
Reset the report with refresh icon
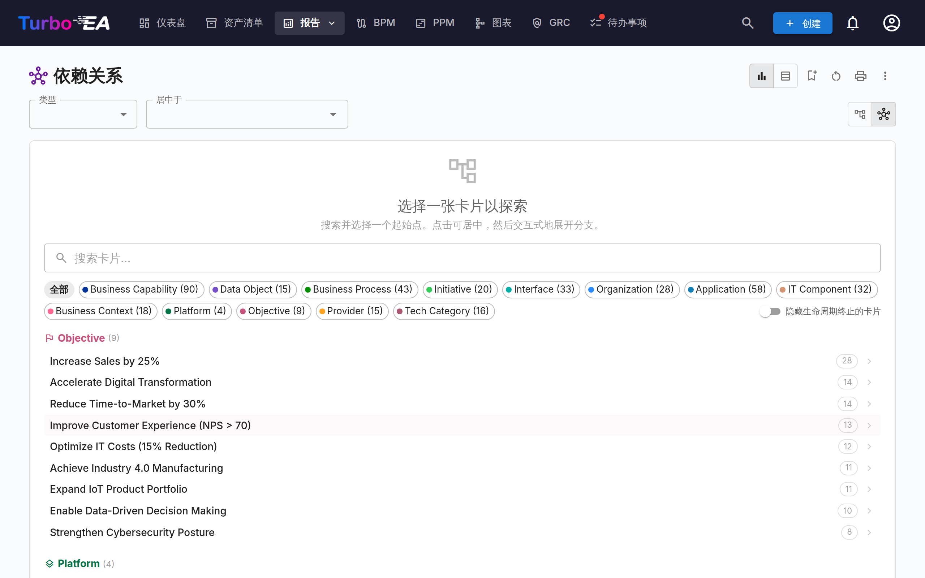836,76
